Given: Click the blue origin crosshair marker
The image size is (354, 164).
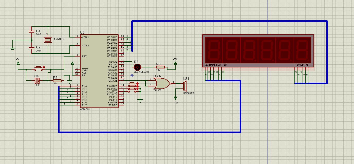Looking at the screenshot, I should [x=132, y=75].
